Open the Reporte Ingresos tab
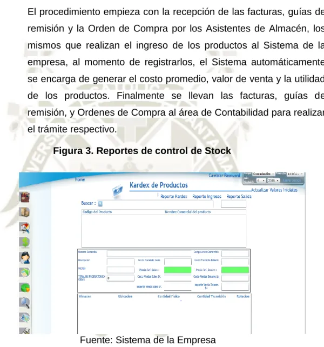324x347 pixels. click(207, 197)
